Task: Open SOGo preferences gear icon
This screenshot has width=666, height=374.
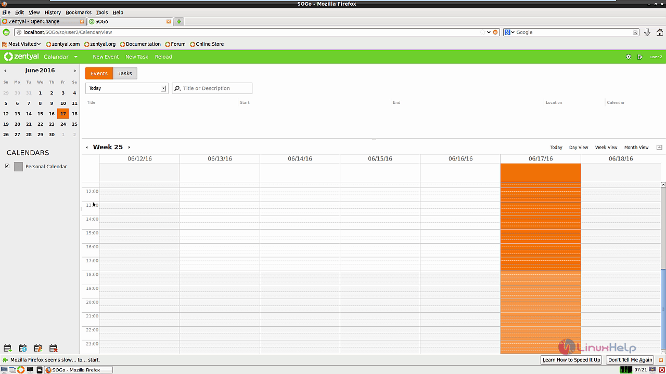Action: click(x=628, y=57)
